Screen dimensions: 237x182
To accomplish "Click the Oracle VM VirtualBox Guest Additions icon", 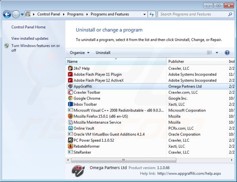I will click(x=70, y=134).
